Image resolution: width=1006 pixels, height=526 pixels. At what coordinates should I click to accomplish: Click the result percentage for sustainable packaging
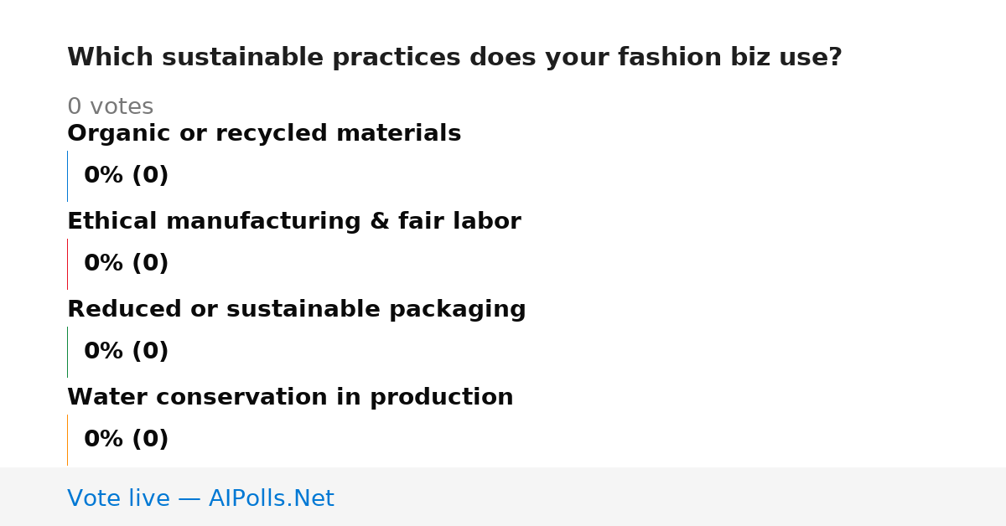tap(126, 352)
